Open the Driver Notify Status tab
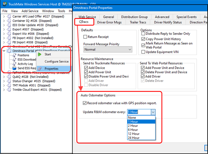This screenshot has width=208, height=154. (x=168, y=22)
